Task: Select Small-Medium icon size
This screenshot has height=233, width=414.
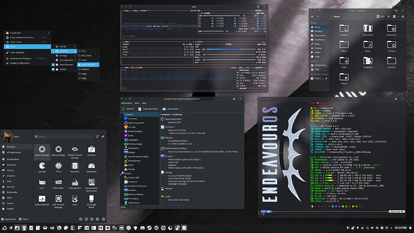Action: coord(88,64)
